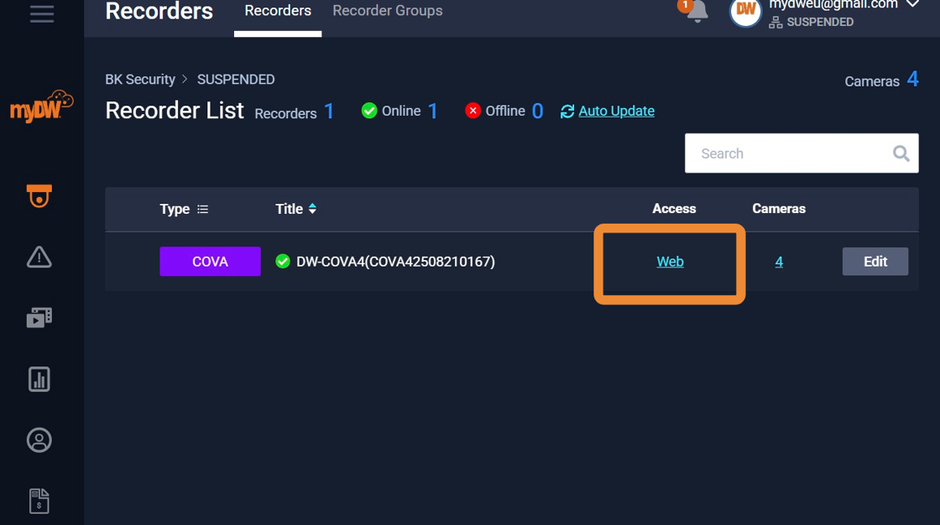The width and height of the screenshot is (940, 525).
Task: Expand the account dropdown chevron
Action: (x=911, y=4)
